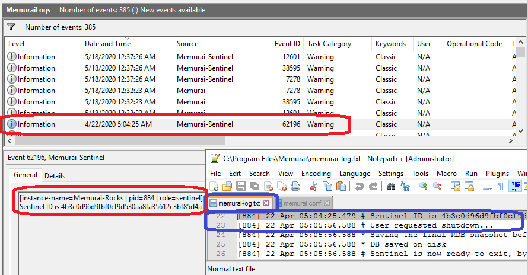
Task: Select Memurai-Sentinel event with ID 12601
Action: (261, 56)
